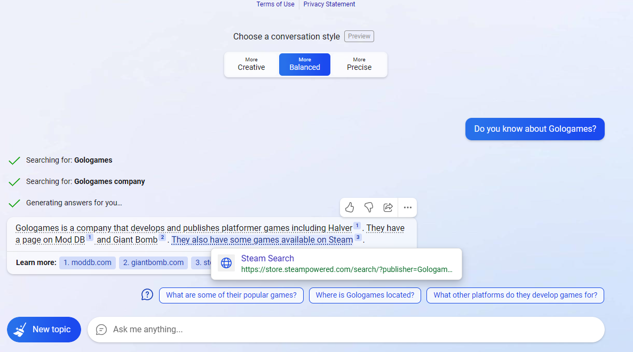Click the question mark suggestions icon
Viewport: 633px width, 352px height.
point(147,295)
